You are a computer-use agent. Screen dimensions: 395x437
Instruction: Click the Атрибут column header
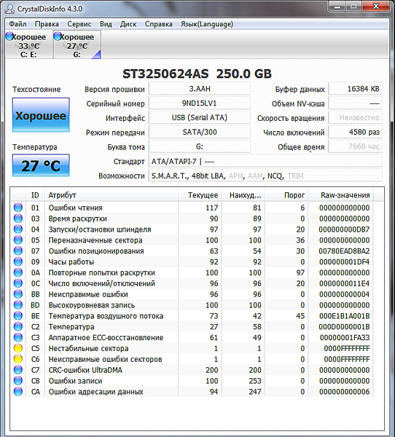[x=111, y=195]
